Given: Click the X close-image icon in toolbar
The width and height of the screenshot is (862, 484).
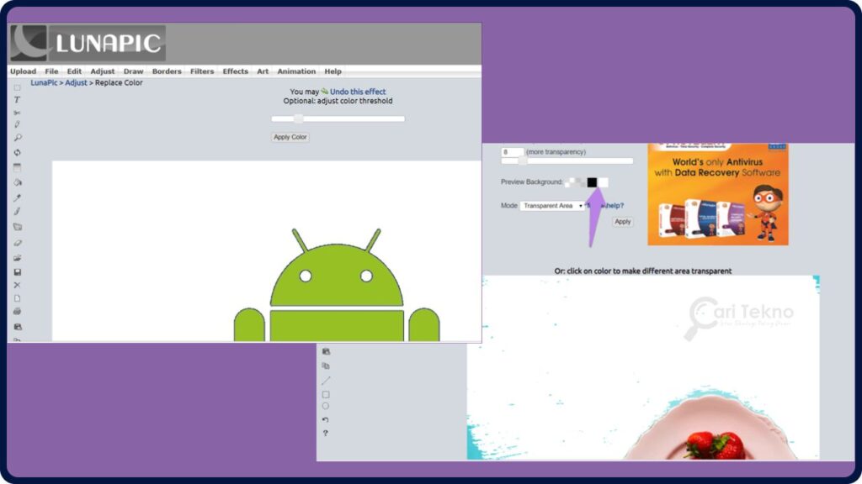Looking at the screenshot, I should [17, 285].
